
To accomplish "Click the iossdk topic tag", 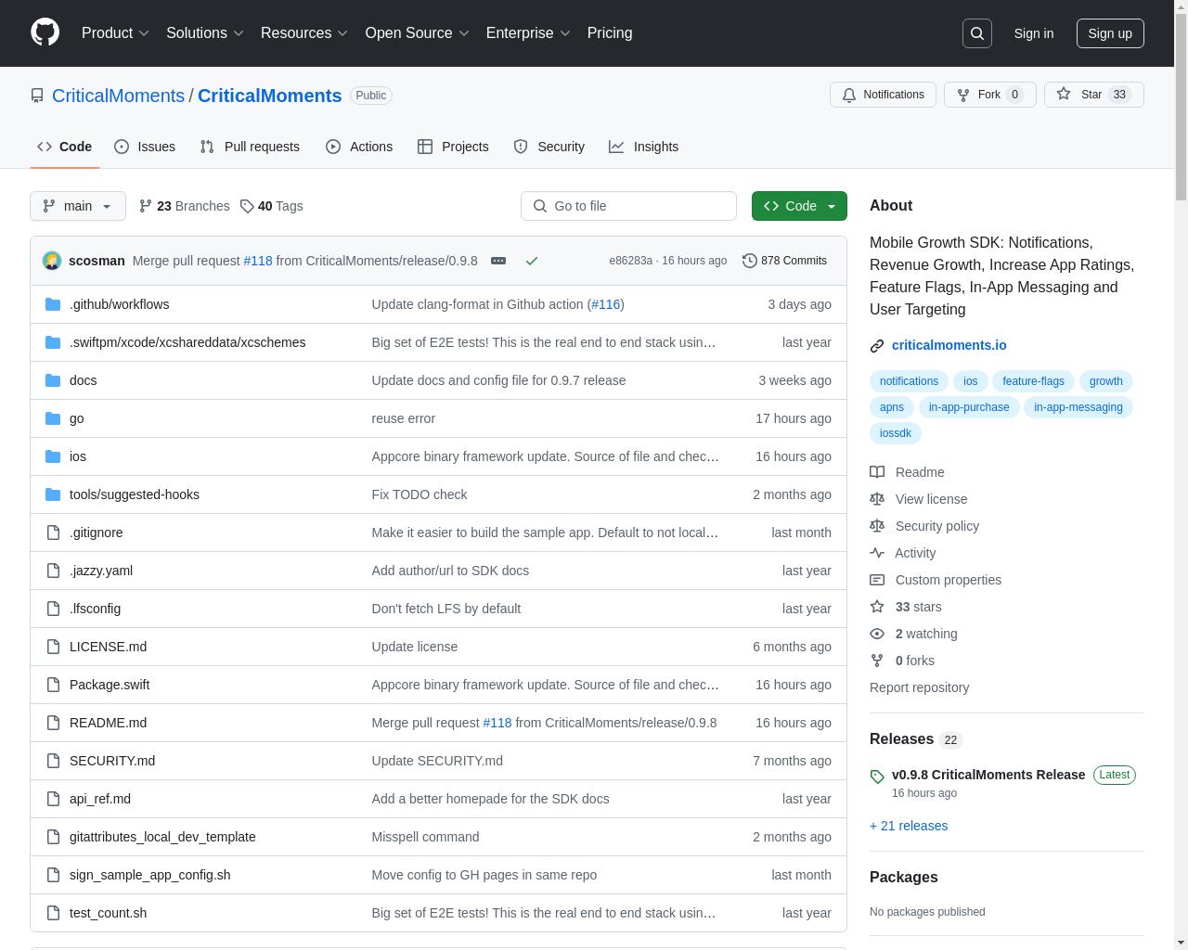I will pos(896,433).
